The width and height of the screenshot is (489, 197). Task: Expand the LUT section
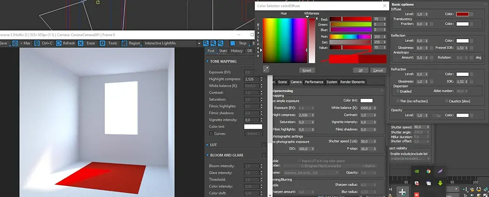point(208,145)
